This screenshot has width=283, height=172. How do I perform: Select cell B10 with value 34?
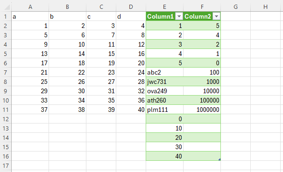coord(68,100)
